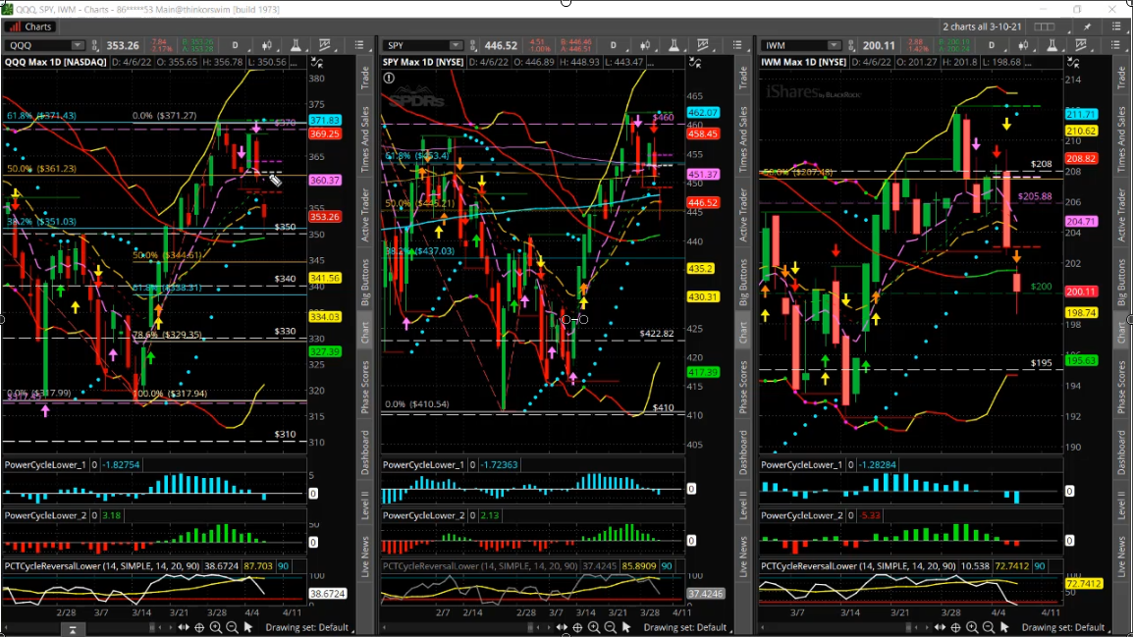Click the '...' more details in QQQ chart header
Screen dimensions: 1133x637
point(294,62)
